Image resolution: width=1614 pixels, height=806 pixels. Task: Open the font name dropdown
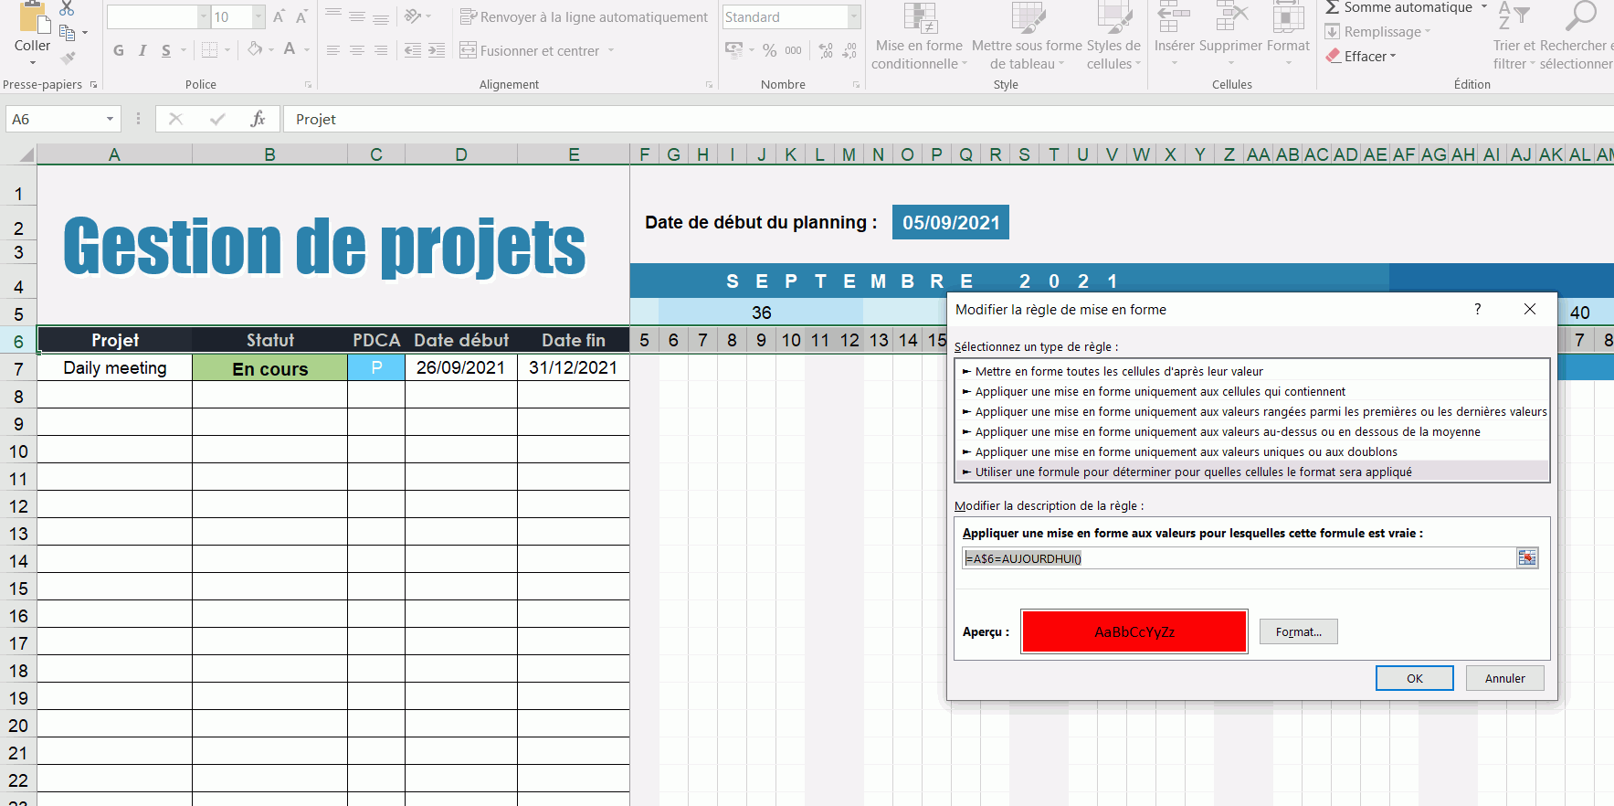click(x=203, y=16)
